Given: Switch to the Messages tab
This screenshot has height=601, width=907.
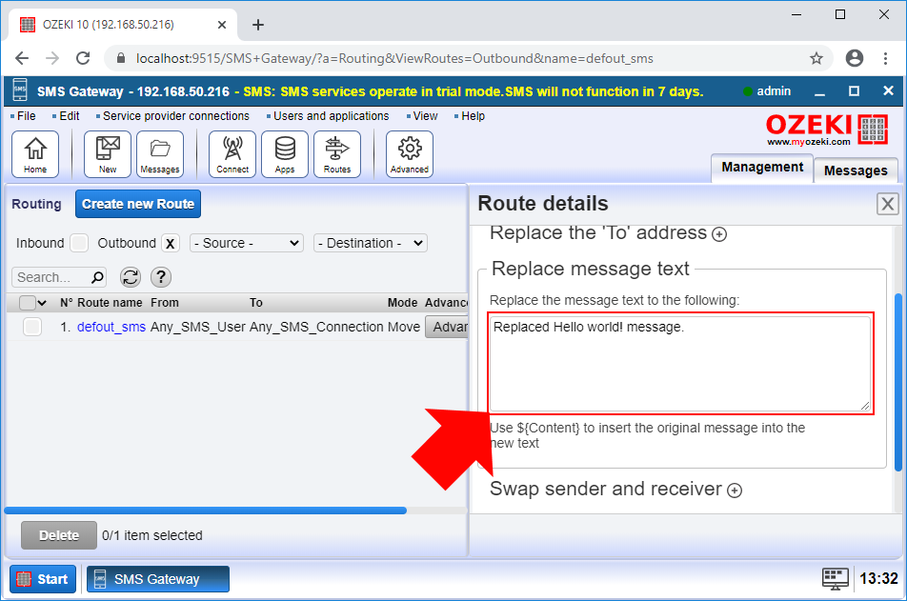Looking at the screenshot, I should coord(856,171).
